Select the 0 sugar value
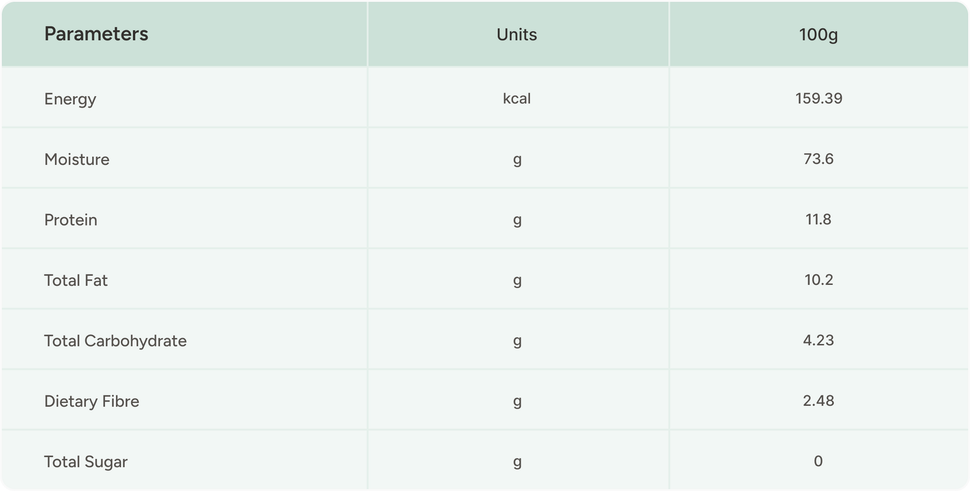970x491 pixels. (818, 461)
